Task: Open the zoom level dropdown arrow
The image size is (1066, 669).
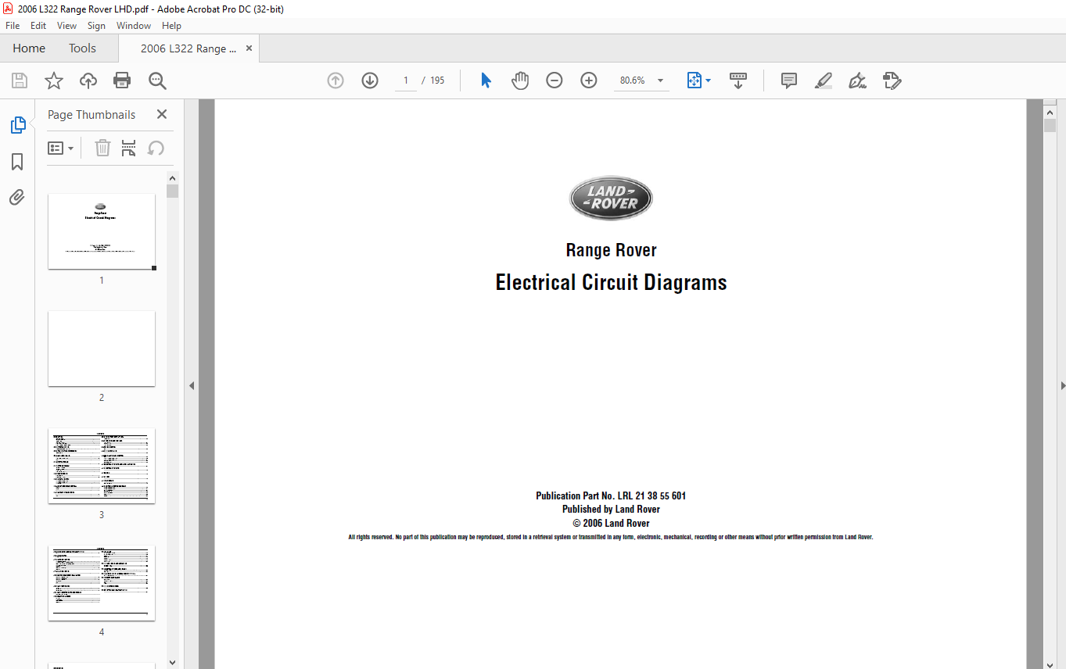Action: (x=660, y=80)
